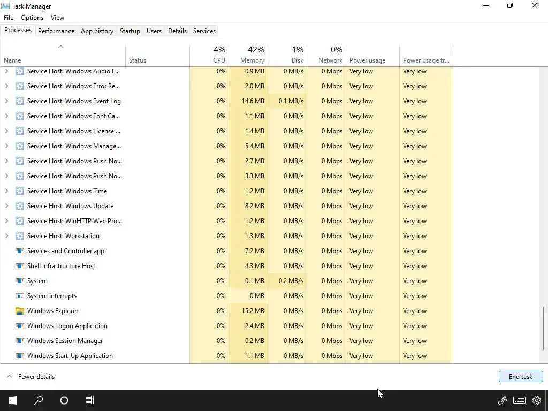
Task: Open the Options menu
Action: pyautogui.click(x=32, y=18)
